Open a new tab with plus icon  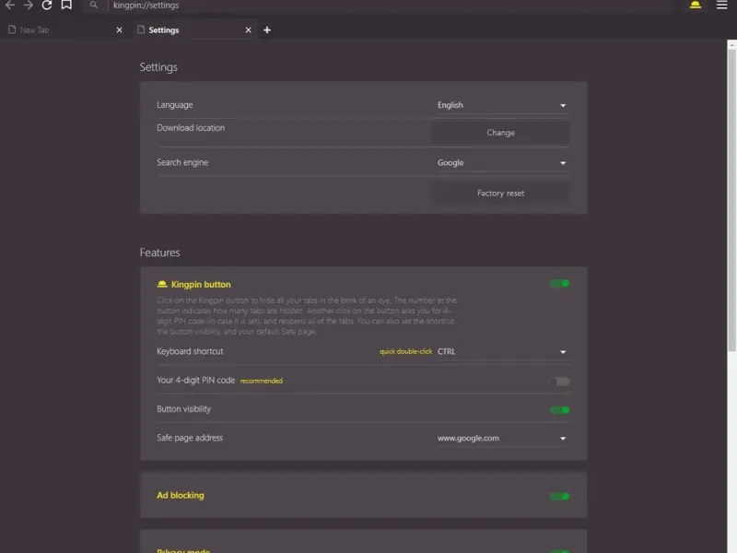point(267,30)
